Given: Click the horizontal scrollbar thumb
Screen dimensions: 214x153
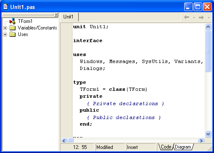Looking at the screenshot, I should [71, 140].
